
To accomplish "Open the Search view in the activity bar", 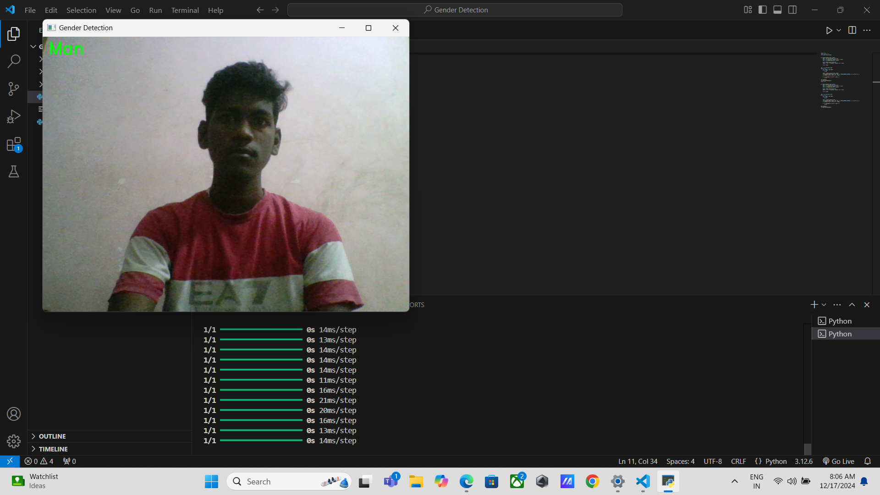I will 13,60.
